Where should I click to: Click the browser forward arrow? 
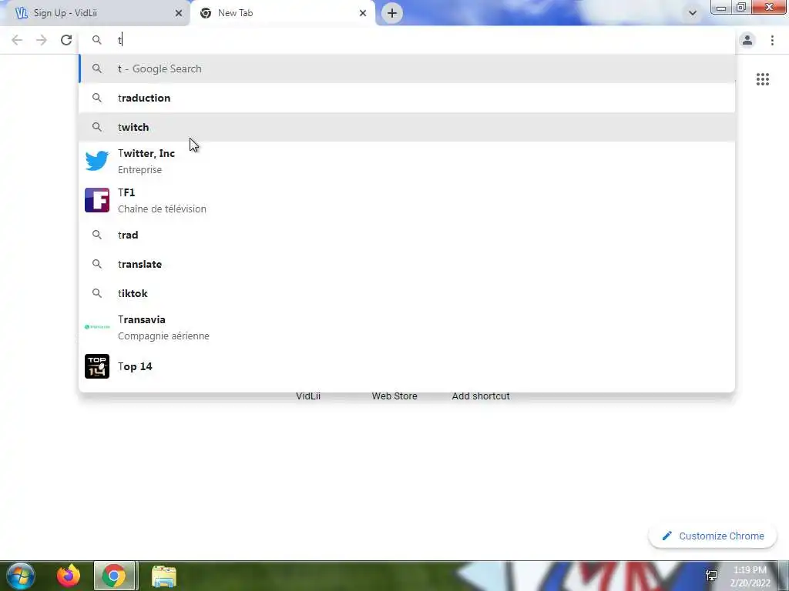tap(42, 40)
